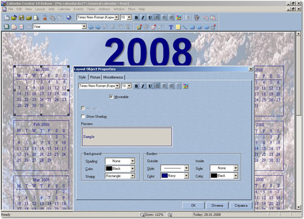Select the Line drawing tool
Viewport: 304px width, 219px height.
(x=185, y=27)
